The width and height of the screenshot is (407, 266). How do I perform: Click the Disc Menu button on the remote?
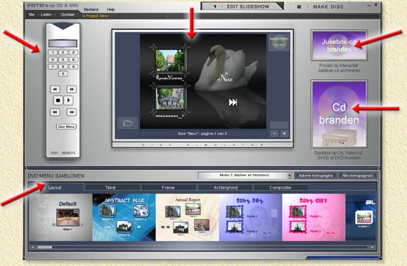(66, 127)
